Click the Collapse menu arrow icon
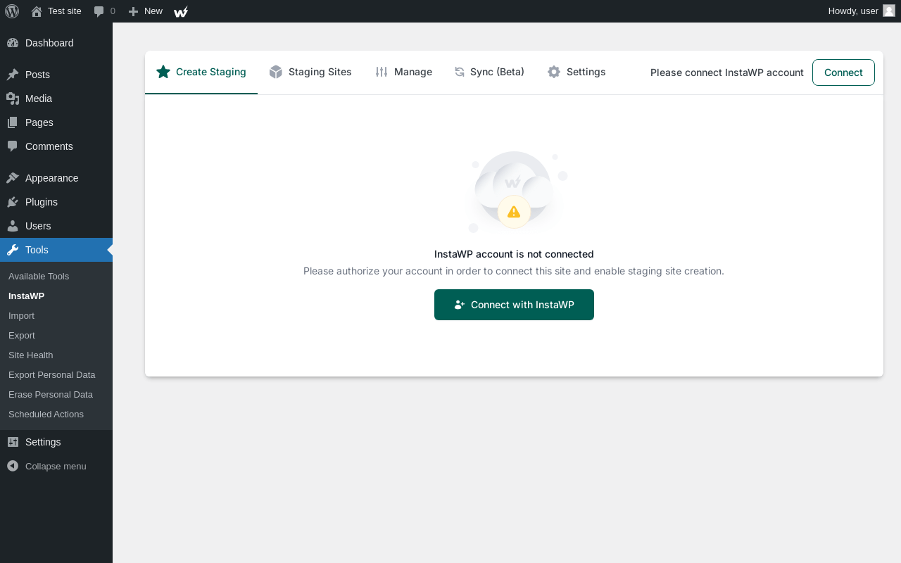The height and width of the screenshot is (563, 901). [13, 466]
